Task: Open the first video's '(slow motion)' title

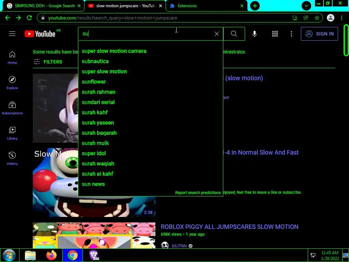Action: coord(244,78)
